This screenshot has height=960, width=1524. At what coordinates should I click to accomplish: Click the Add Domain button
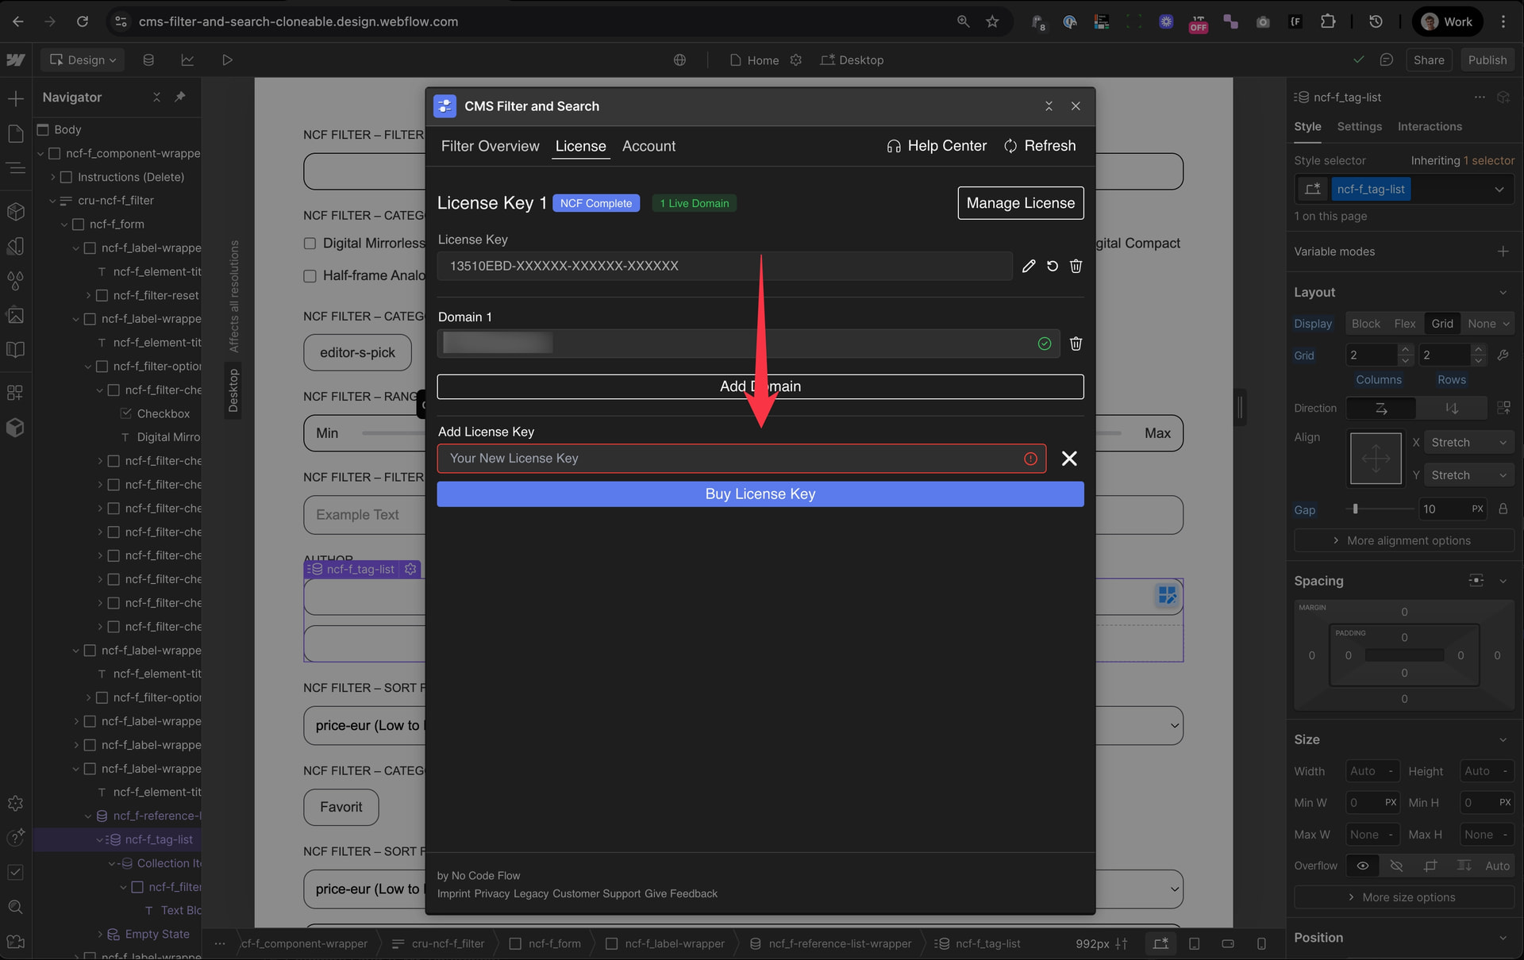point(760,387)
